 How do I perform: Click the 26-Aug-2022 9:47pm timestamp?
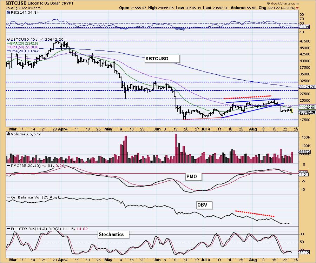click(23, 8)
